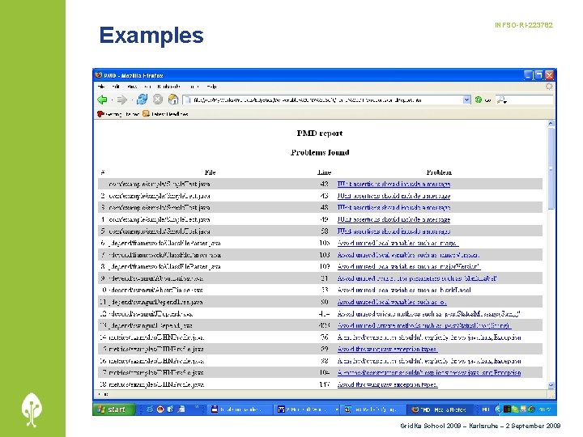Open DependTree.java unused local variables link
583x437 pixels.
tap(392, 302)
